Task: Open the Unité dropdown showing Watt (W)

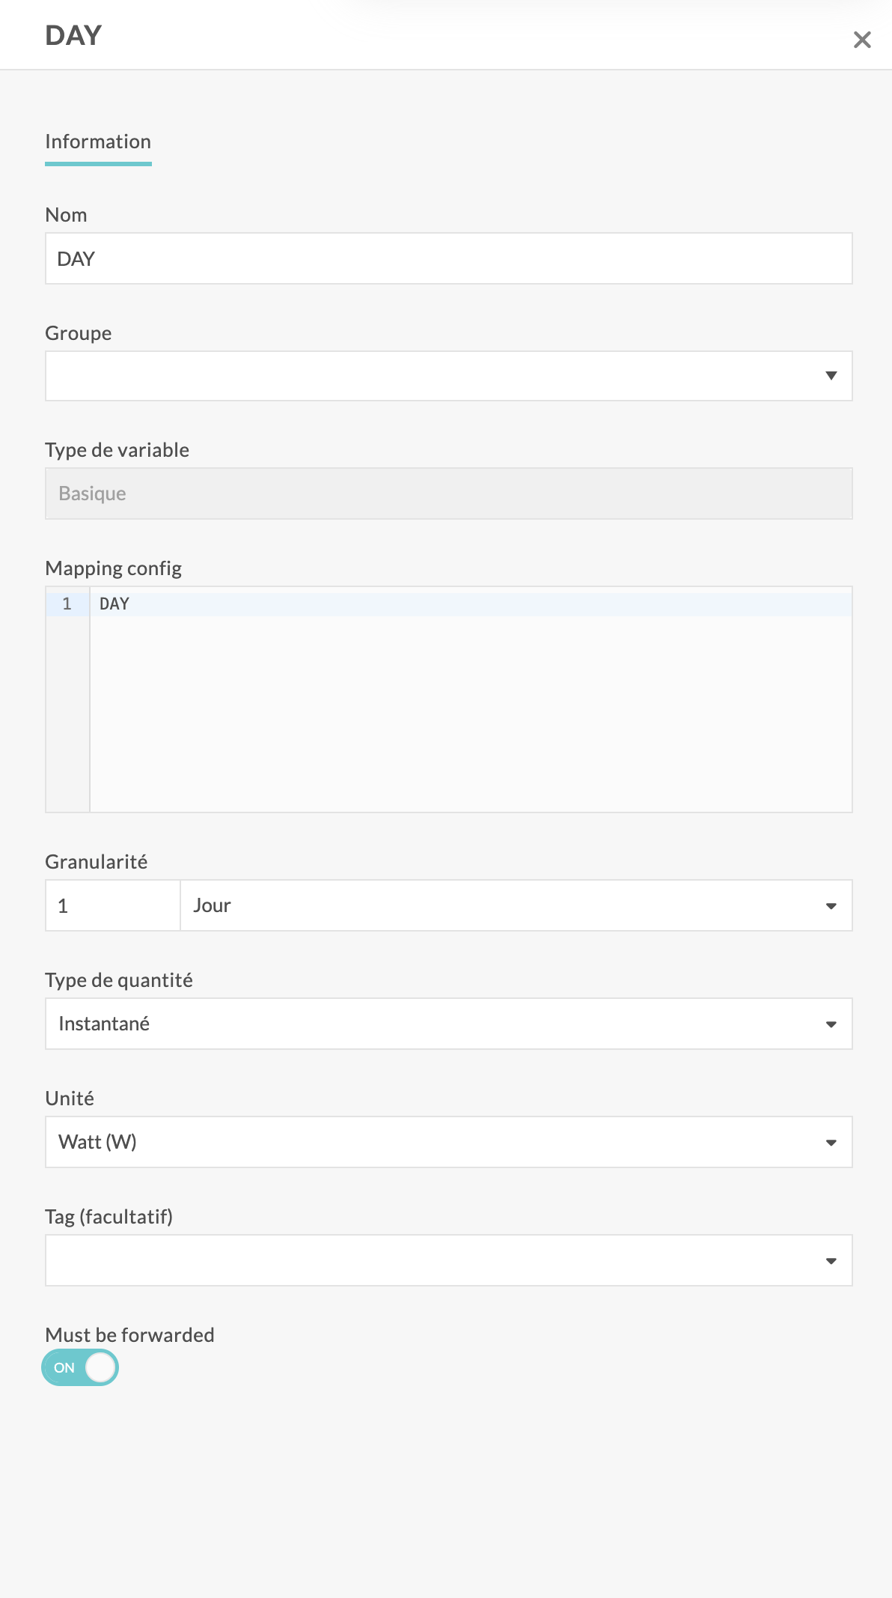Action: (x=434, y=1142)
